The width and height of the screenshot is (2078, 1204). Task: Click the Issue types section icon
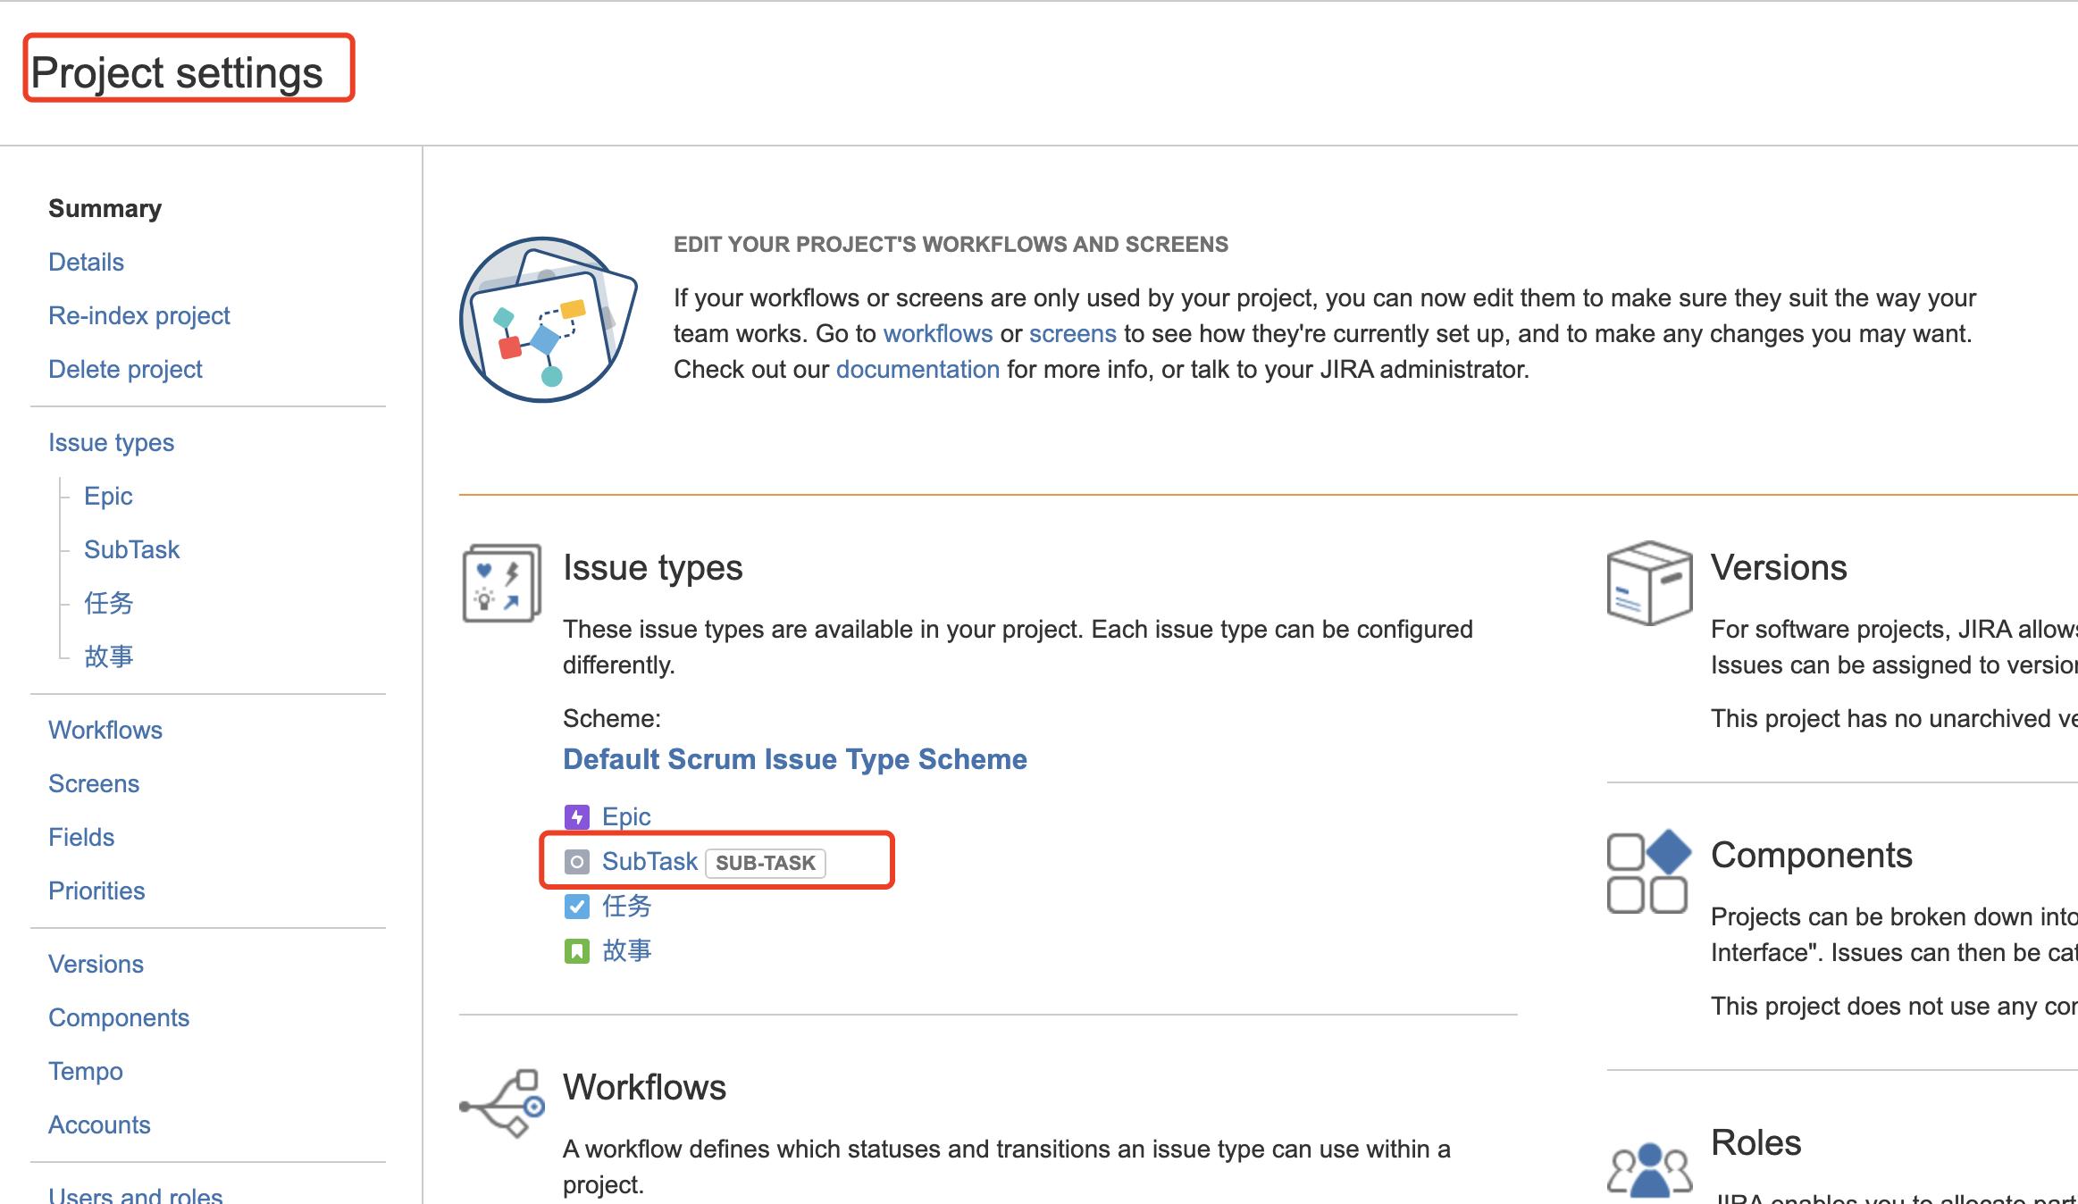point(501,582)
